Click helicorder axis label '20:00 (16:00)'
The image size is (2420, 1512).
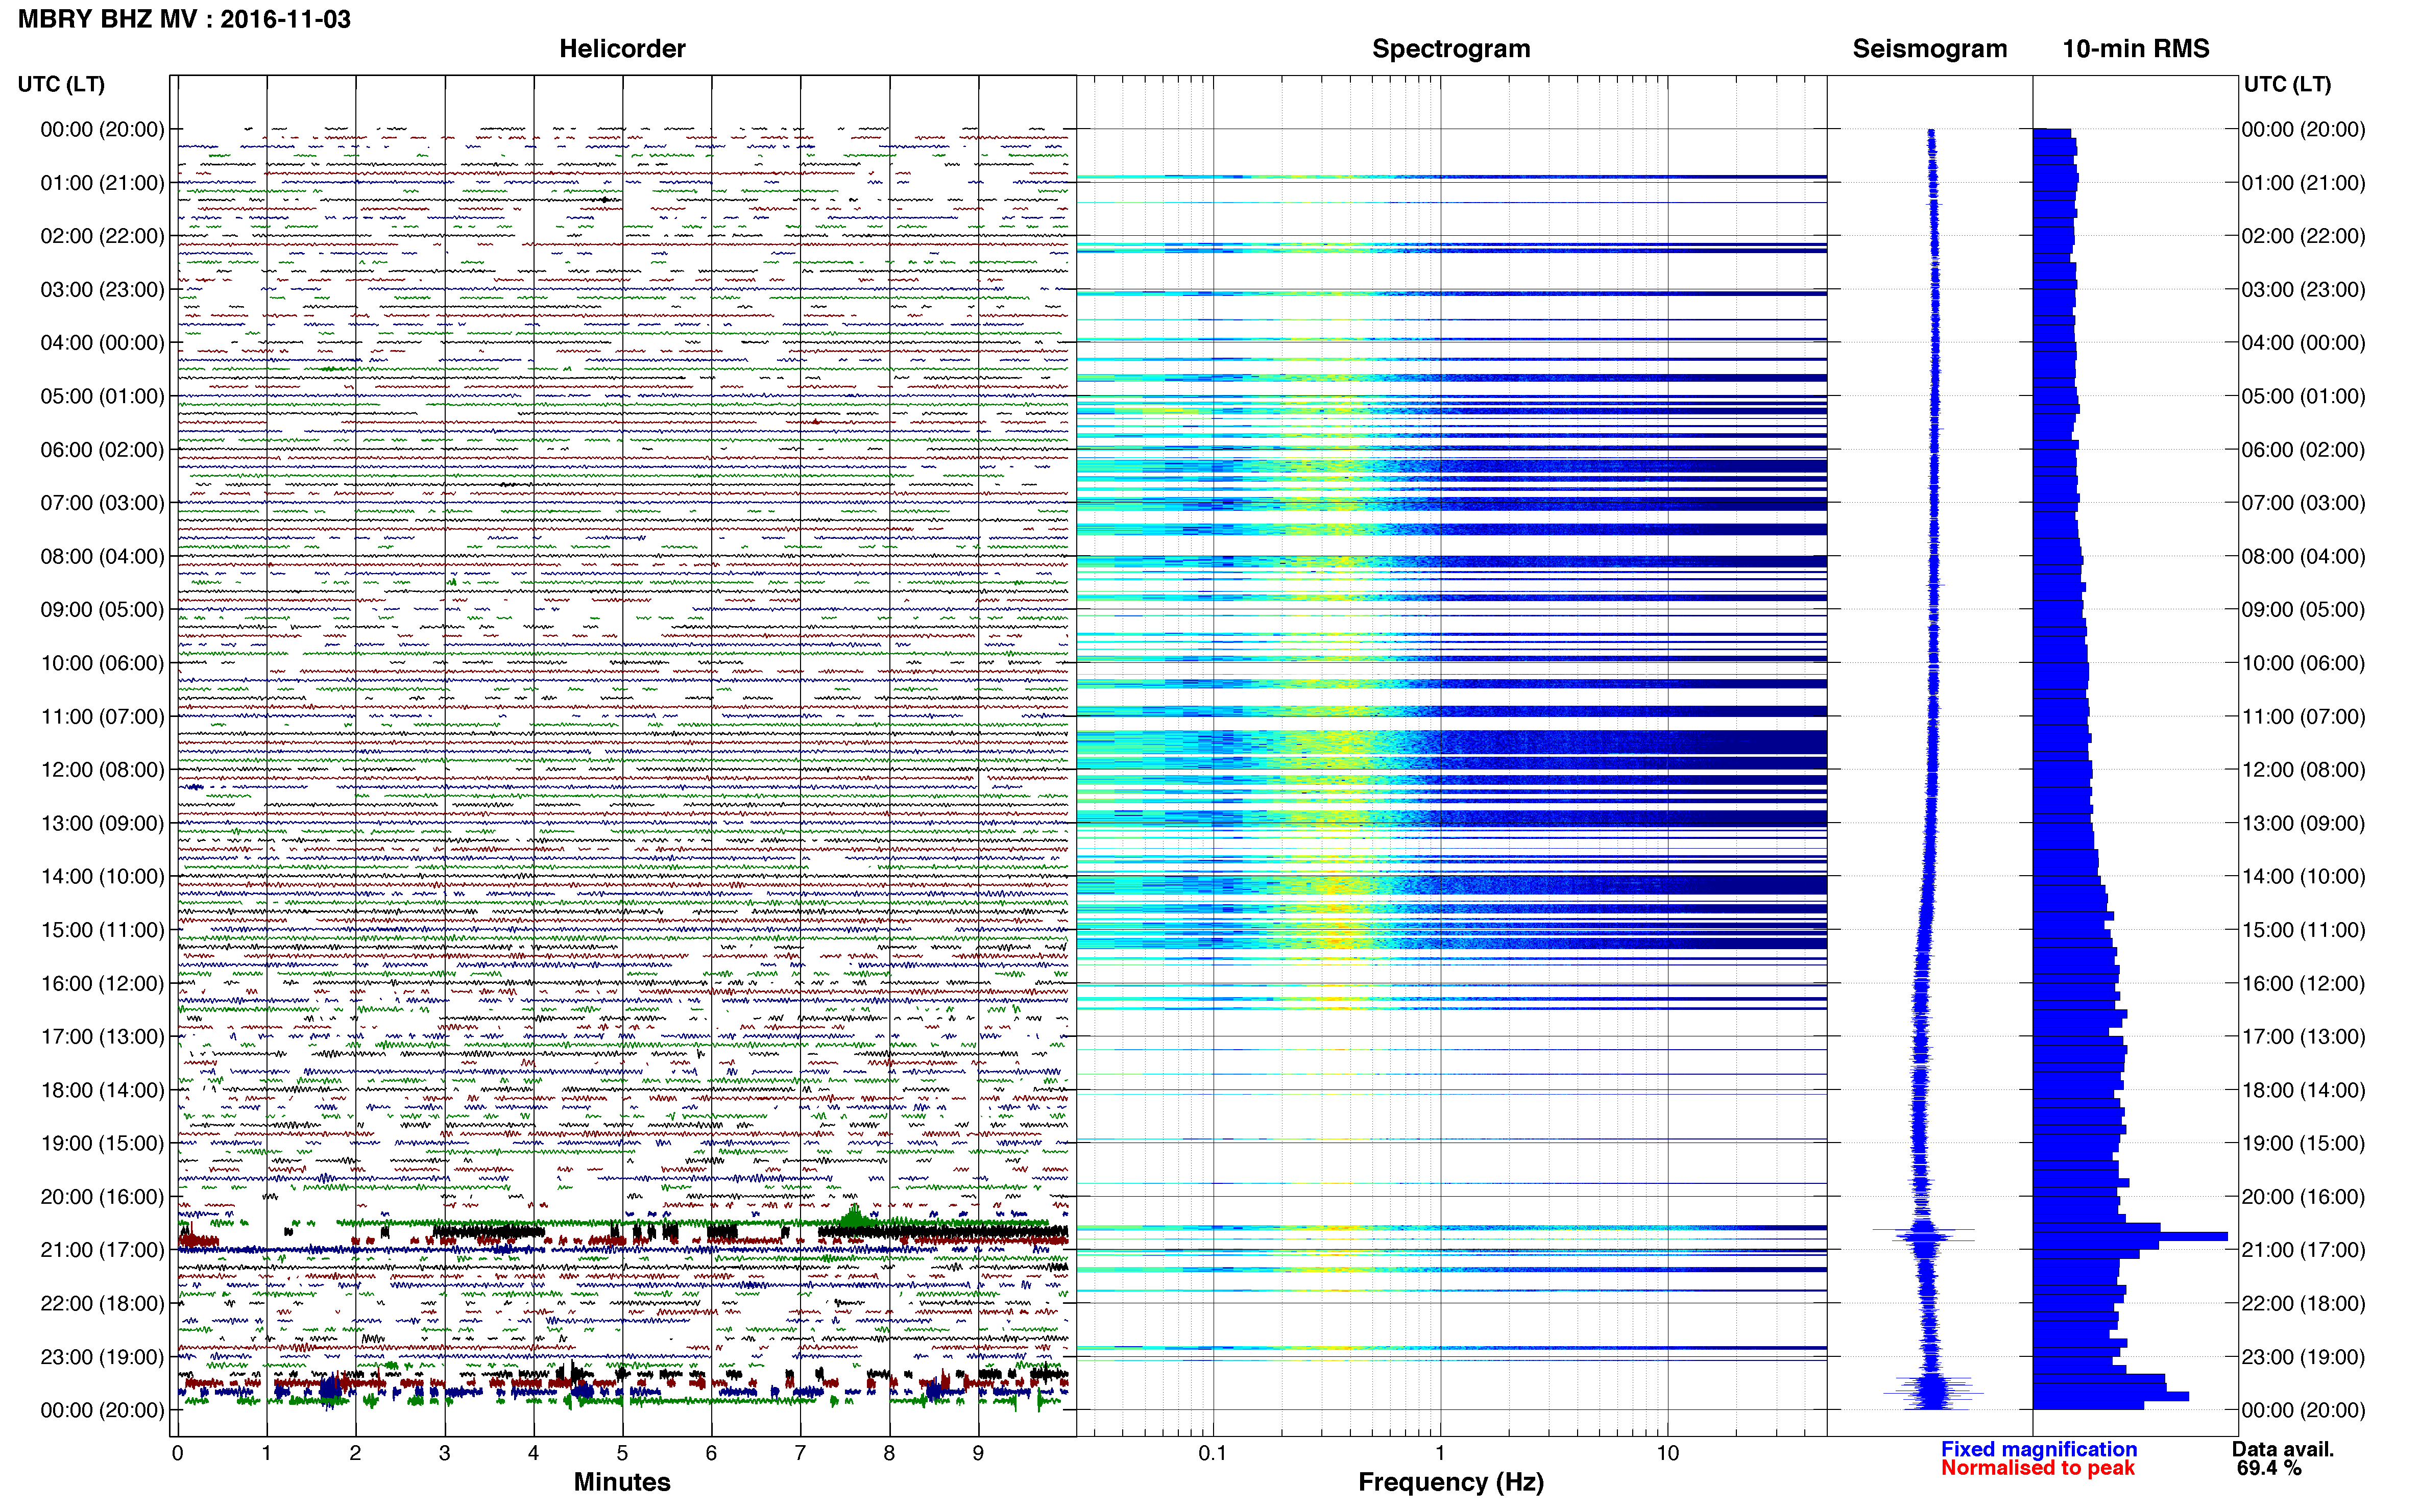click(102, 1197)
